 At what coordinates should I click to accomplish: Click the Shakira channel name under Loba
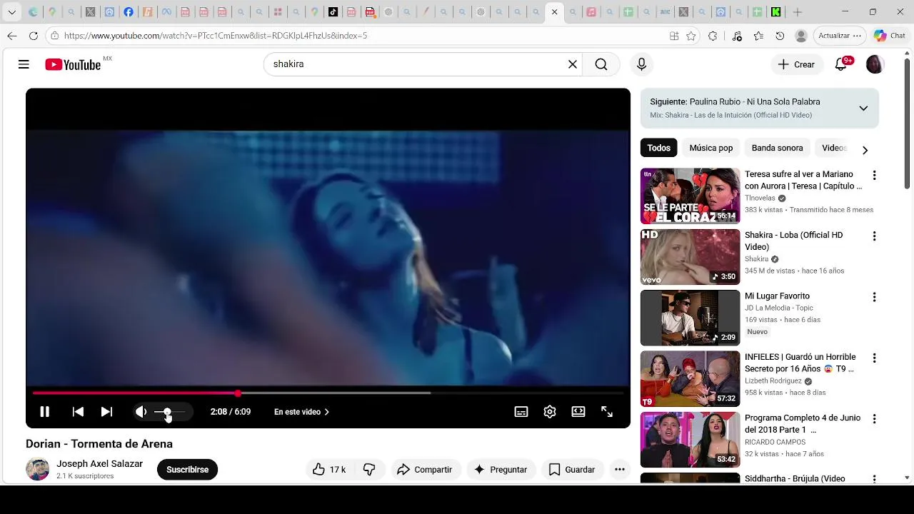756,259
